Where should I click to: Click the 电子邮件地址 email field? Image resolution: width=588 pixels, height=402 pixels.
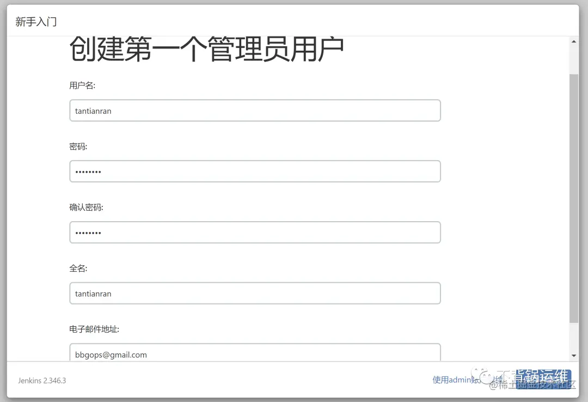pyautogui.click(x=255, y=353)
